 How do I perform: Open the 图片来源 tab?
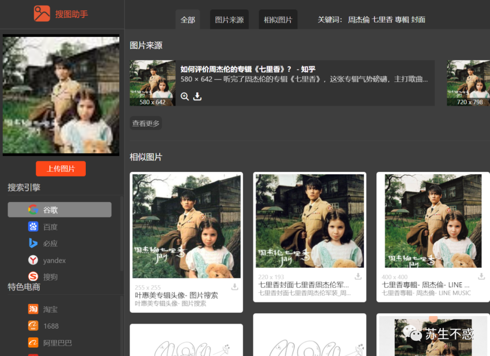(230, 20)
